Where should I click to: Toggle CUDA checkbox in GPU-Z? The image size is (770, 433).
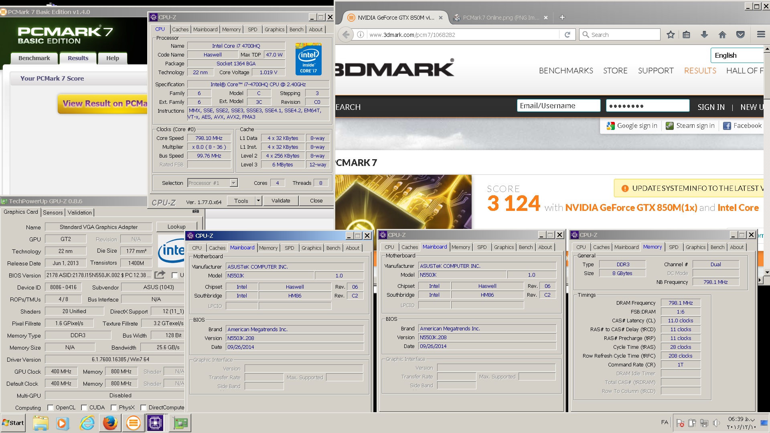point(84,407)
